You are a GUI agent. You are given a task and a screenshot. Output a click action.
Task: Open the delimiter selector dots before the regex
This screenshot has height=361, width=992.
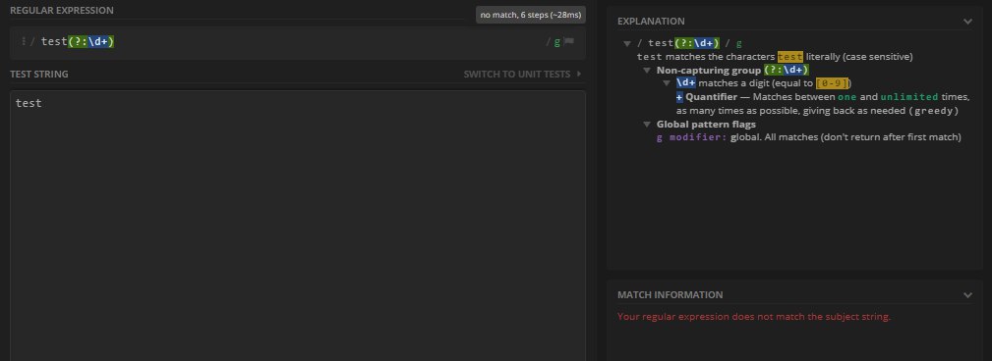[x=24, y=41]
